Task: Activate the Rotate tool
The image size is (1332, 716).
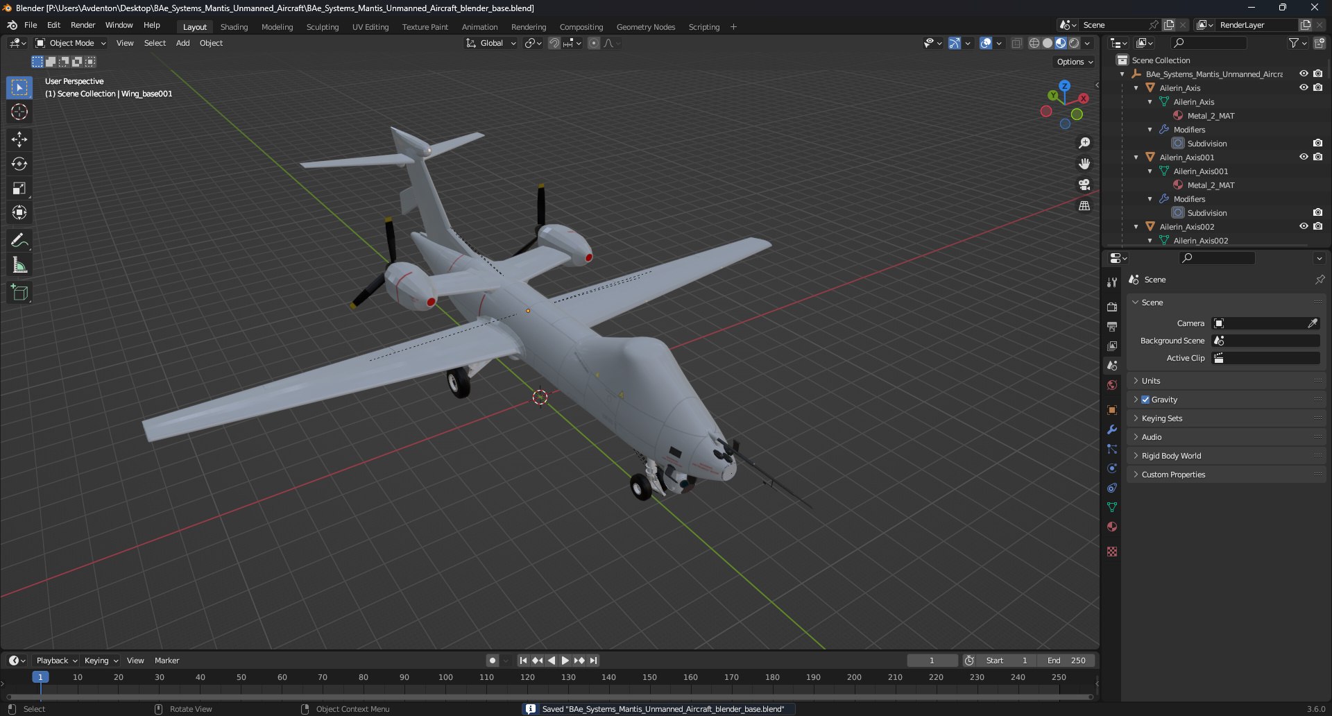Action: (19, 164)
